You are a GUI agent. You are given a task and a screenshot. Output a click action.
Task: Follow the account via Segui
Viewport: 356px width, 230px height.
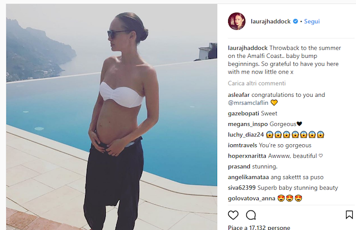pyautogui.click(x=311, y=21)
